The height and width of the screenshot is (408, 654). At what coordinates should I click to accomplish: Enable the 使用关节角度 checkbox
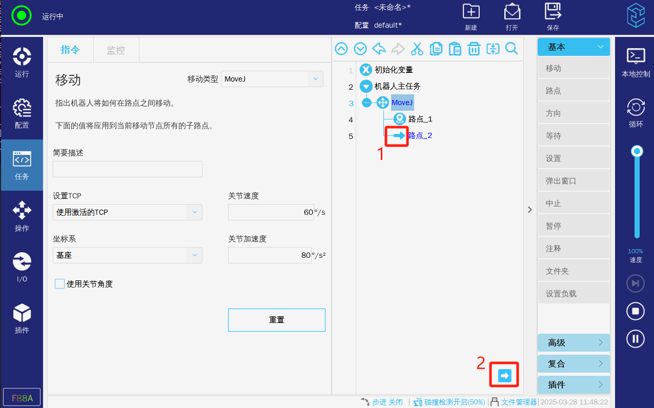(x=60, y=284)
